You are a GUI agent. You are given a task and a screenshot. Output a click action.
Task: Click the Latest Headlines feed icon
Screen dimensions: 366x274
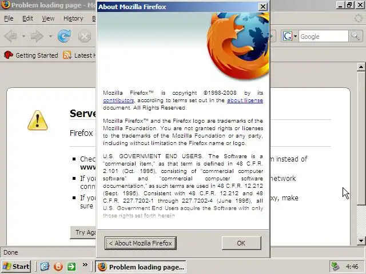click(x=67, y=55)
